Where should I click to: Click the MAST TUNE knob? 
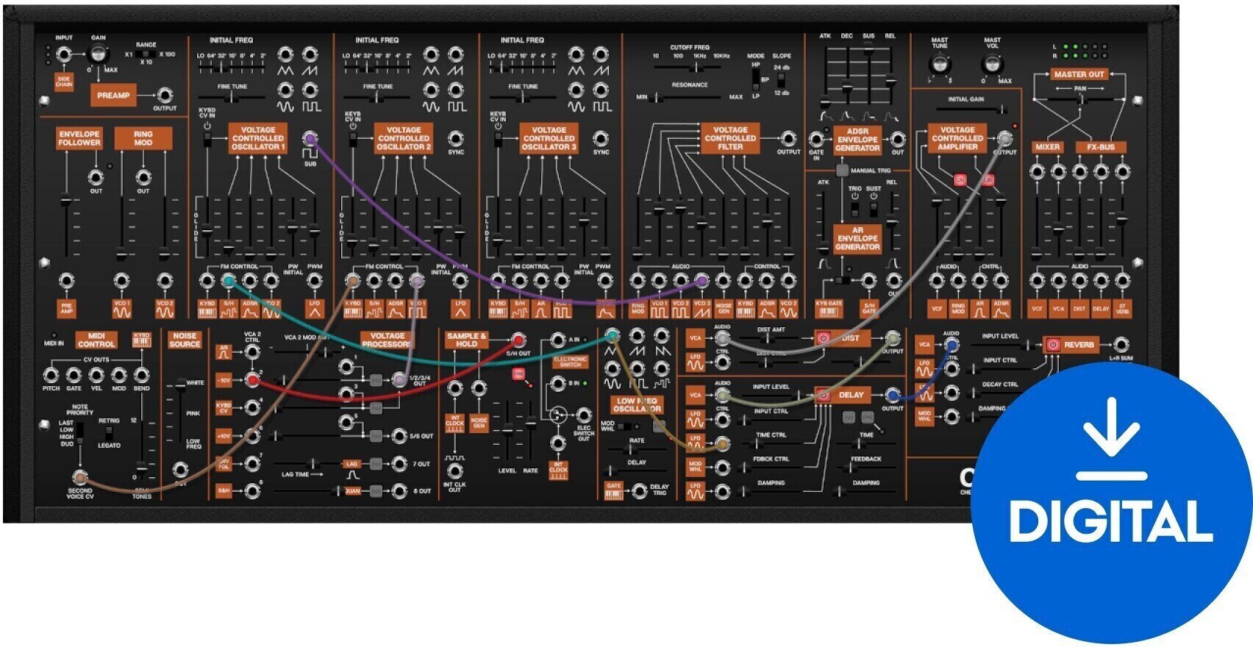click(939, 64)
